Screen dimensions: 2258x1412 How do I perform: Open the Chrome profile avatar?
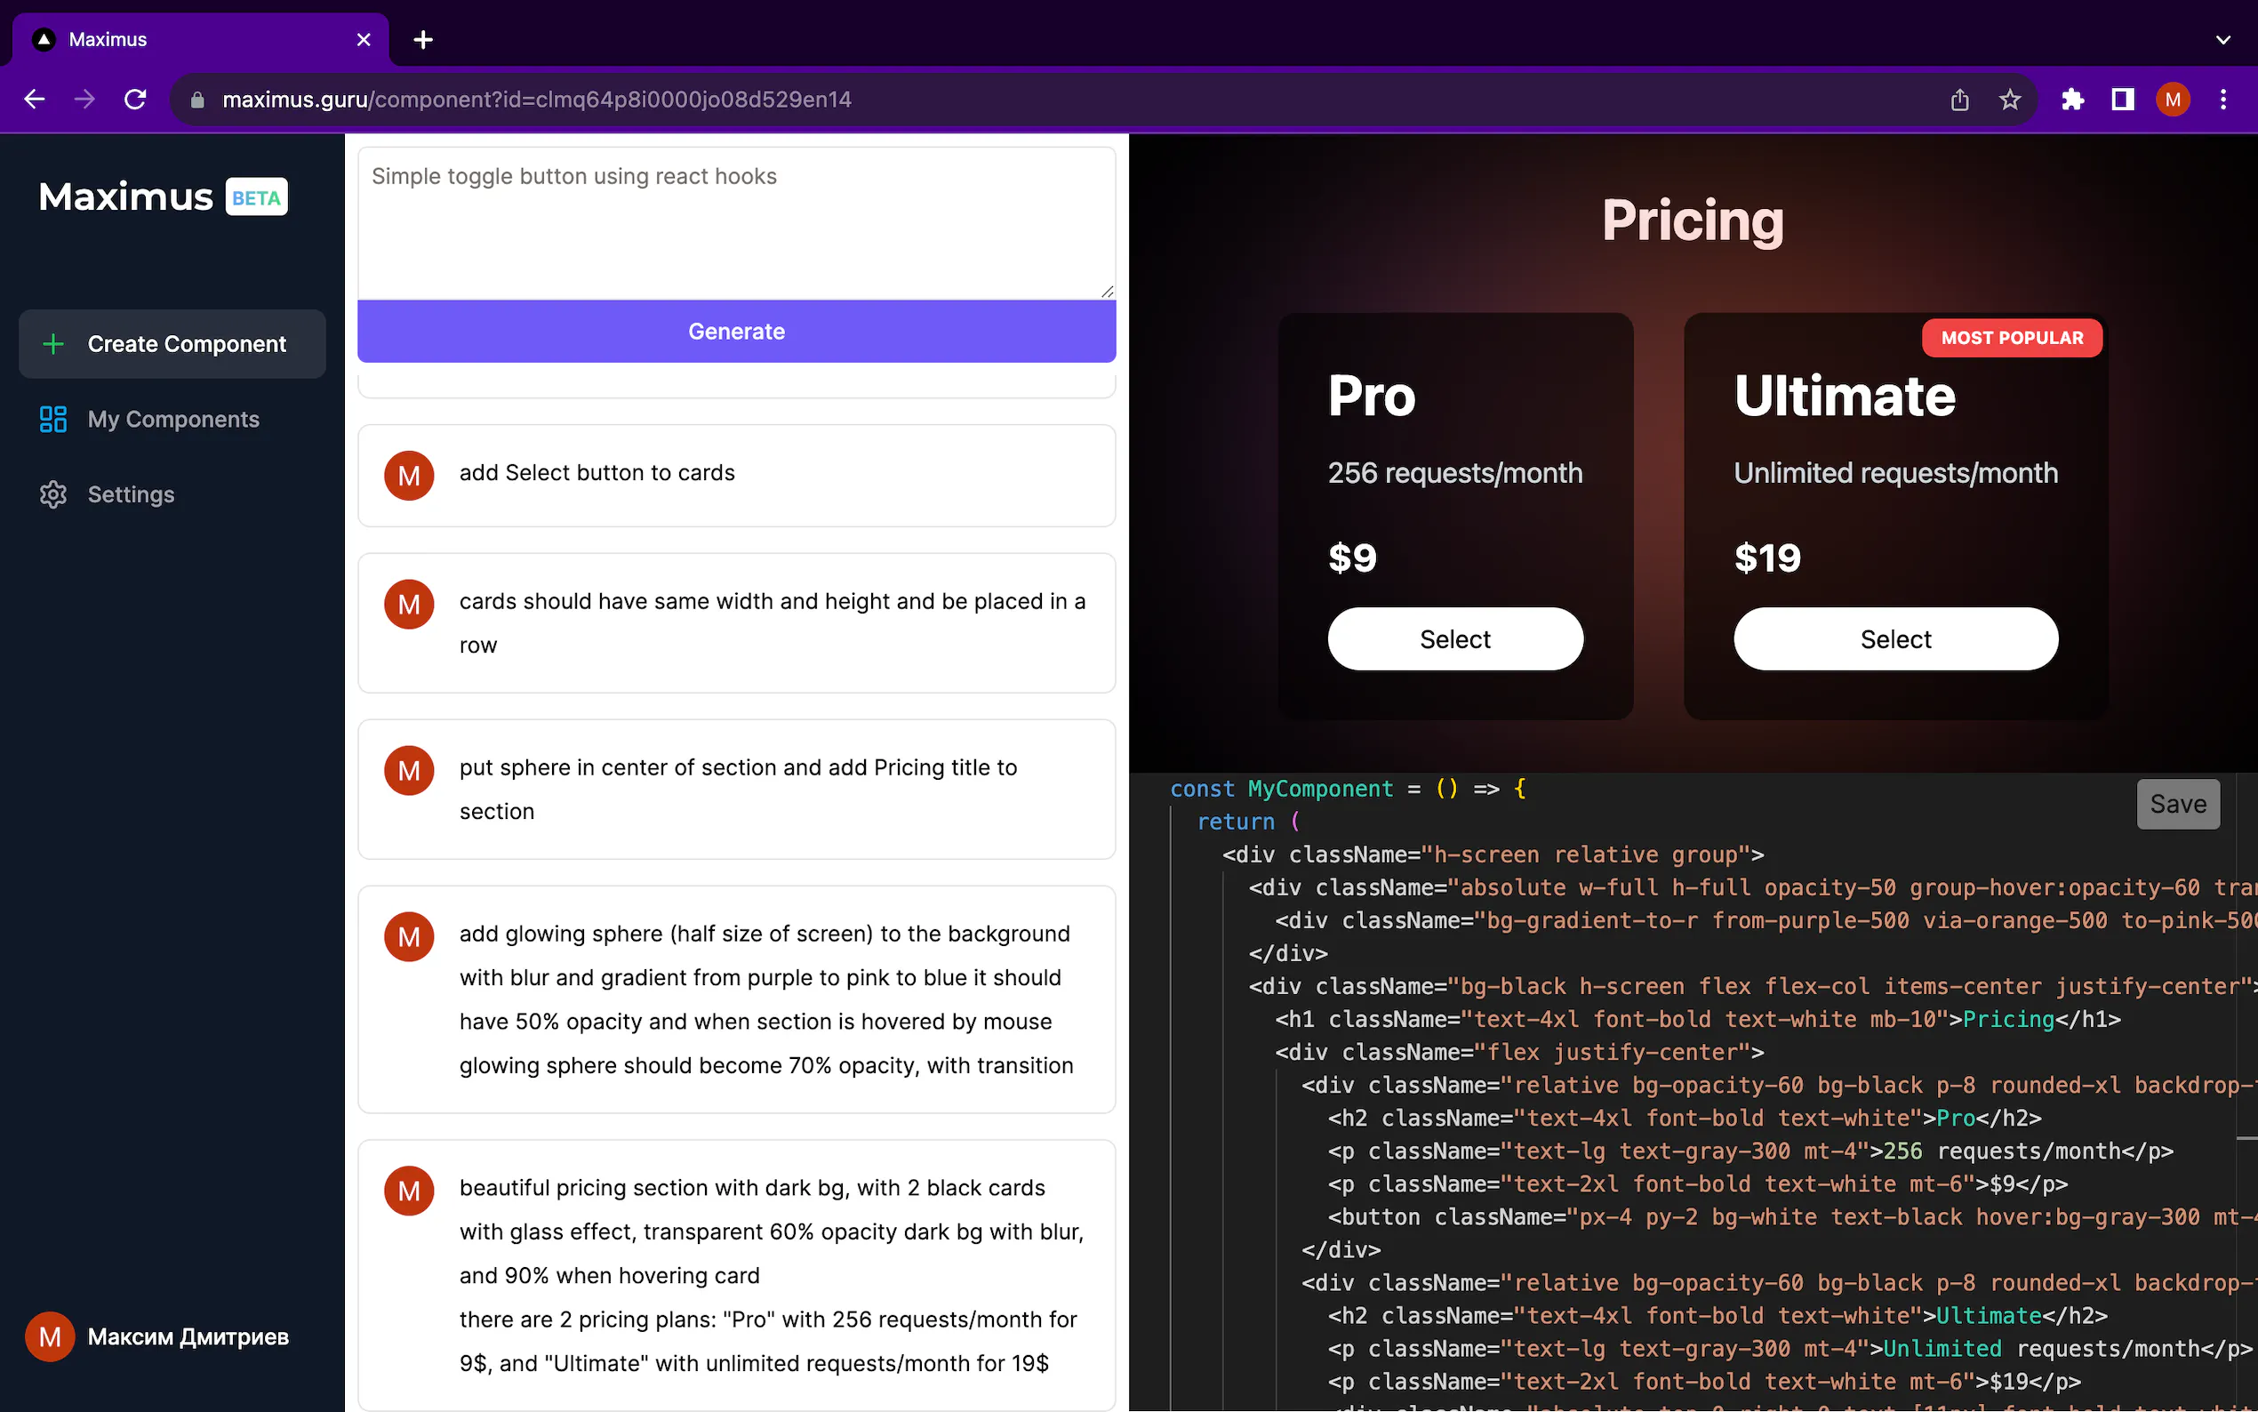(x=2172, y=99)
